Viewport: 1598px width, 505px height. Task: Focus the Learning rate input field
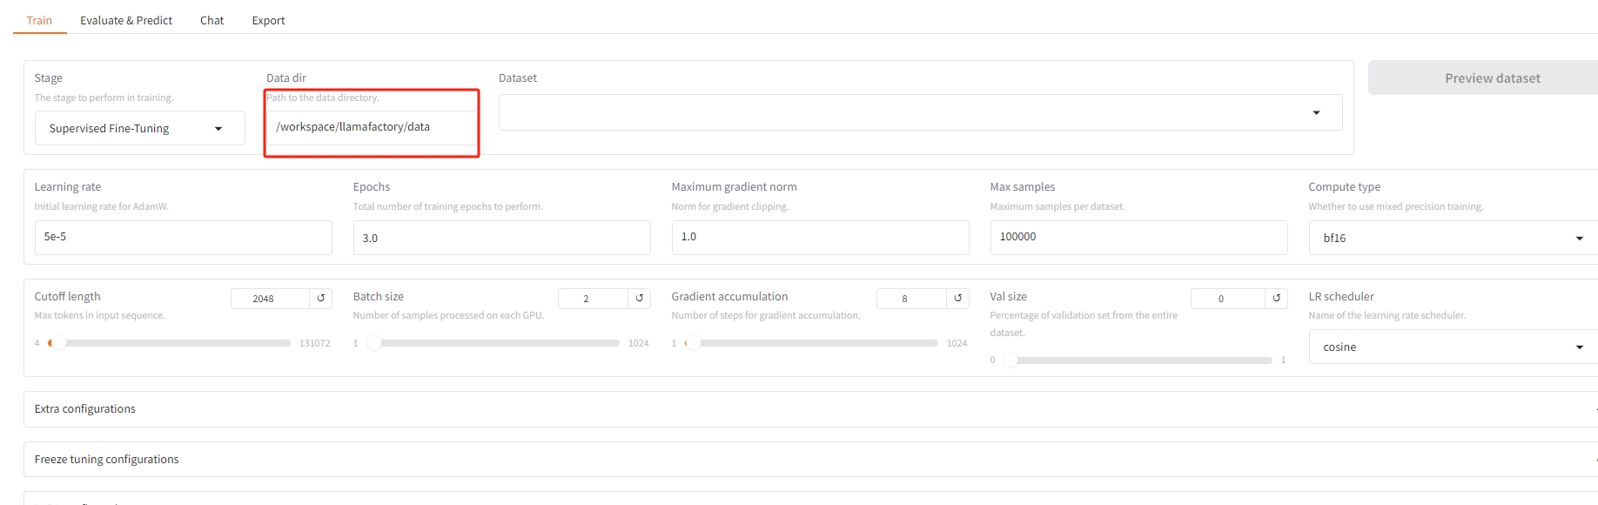pyautogui.click(x=183, y=237)
